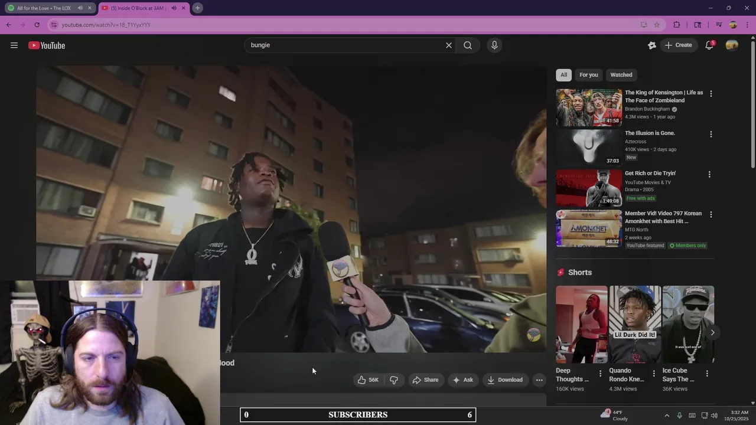The width and height of the screenshot is (756, 425).
Task: Open the media controls icon in toolbar
Action: point(719,25)
